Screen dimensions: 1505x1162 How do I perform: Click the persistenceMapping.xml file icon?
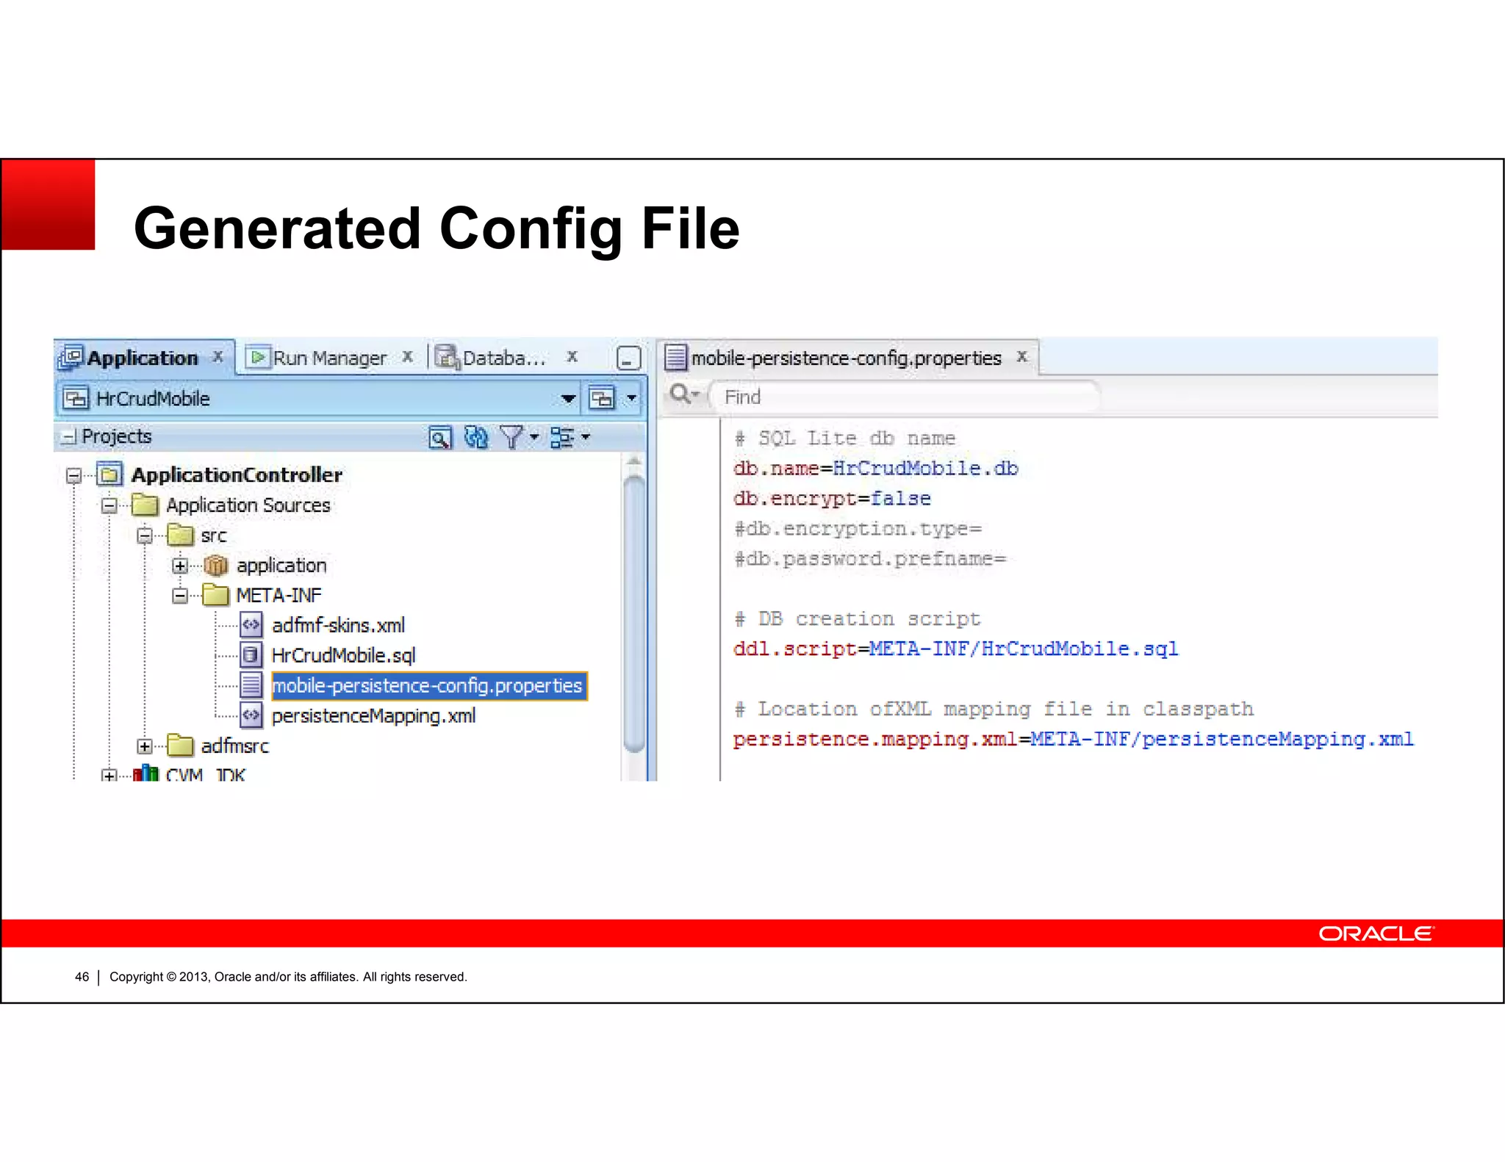coord(251,716)
